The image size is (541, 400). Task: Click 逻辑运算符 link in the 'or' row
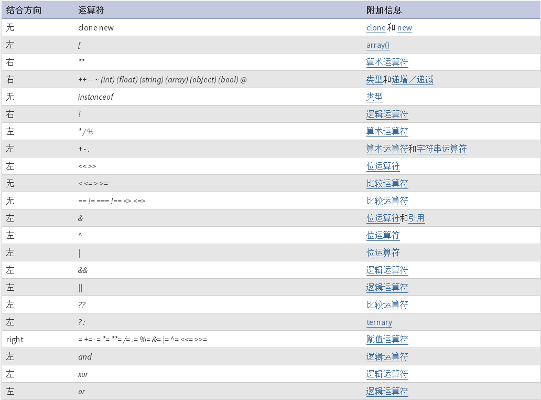click(x=387, y=392)
